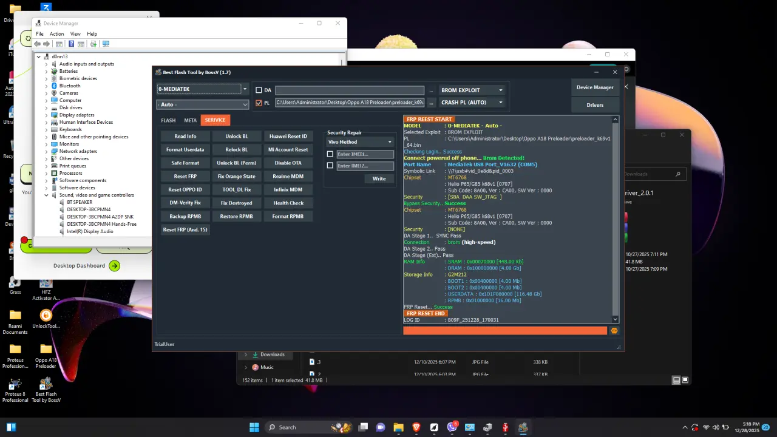Viewport: 777px width, 437px height.
Task: Open the View menu in Device Manager
Action: (75, 34)
